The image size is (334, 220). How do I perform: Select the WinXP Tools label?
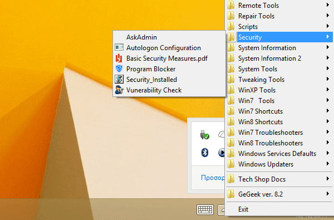(x=257, y=90)
